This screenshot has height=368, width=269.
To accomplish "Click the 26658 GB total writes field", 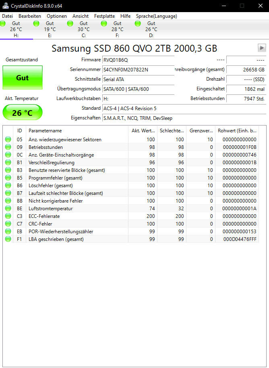I will coord(246,69).
